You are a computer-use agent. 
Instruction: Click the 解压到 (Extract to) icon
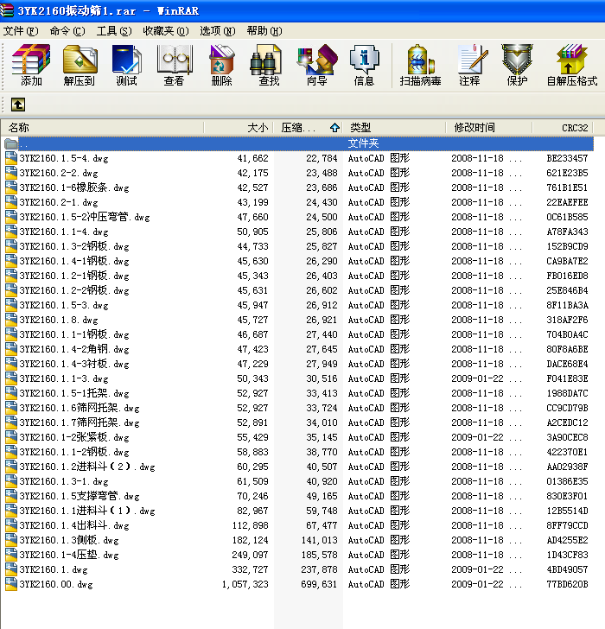pos(80,66)
